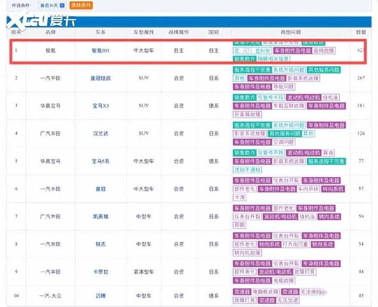The height and width of the screenshot is (307, 378).
Task: Open the 皇冠陆放 car series link
Action: click(101, 78)
